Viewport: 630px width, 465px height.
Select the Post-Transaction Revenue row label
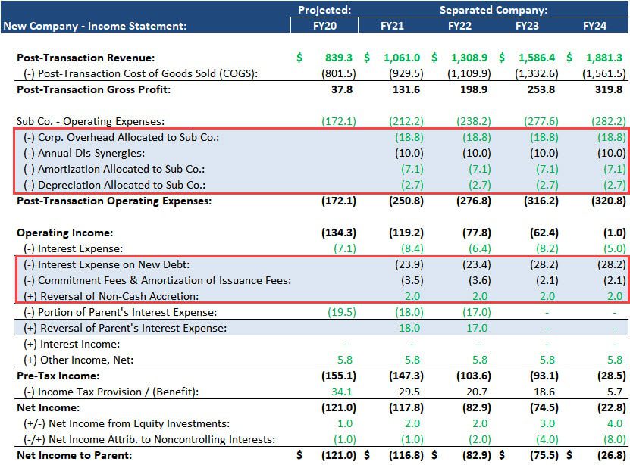coord(83,57)
